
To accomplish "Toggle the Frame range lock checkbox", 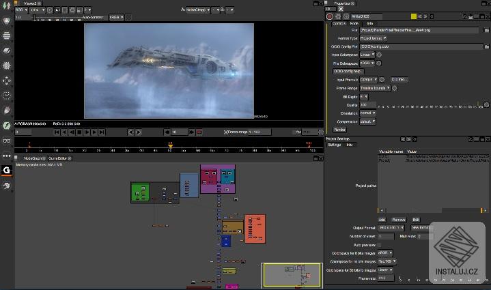I will pos(227,132).
